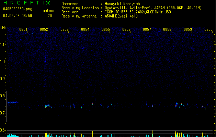Screen dimensions: 216x137
Task: Click the 0.8 kHz axis label
Action: click(3, 96)
